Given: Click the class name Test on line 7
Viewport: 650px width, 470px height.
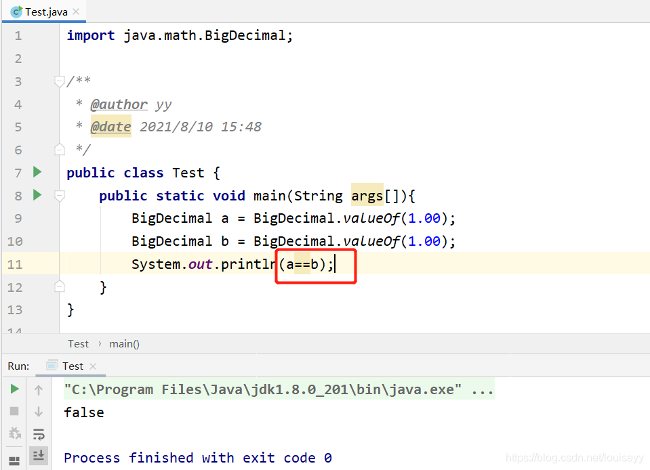Looking at the screenshot, I should coord(188,173).
